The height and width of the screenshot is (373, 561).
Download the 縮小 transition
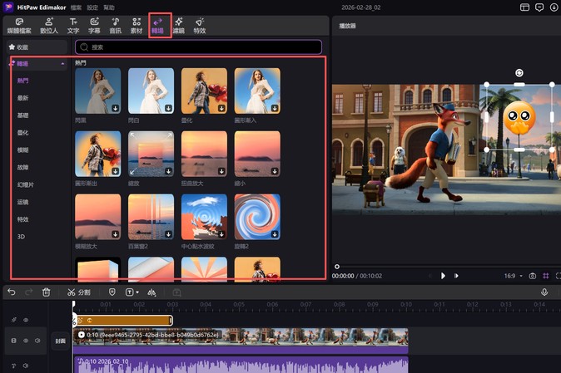275,171
